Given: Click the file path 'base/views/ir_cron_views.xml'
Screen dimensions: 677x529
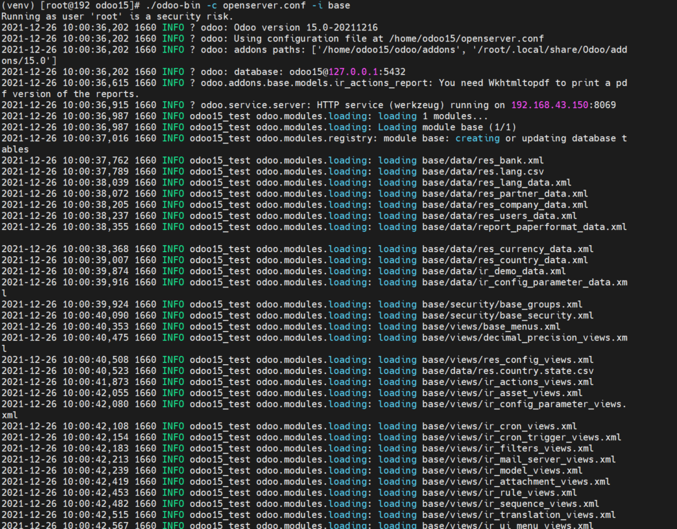Looking at the screenshot, I should coord(499,427).
